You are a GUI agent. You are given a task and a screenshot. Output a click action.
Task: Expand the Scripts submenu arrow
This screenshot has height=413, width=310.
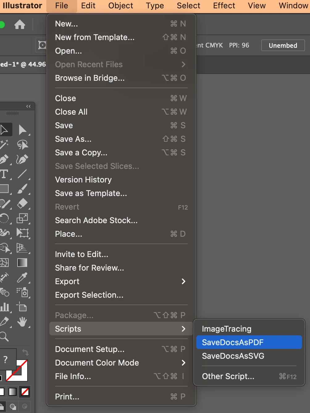pyautogui.click(x=183, y=329)
